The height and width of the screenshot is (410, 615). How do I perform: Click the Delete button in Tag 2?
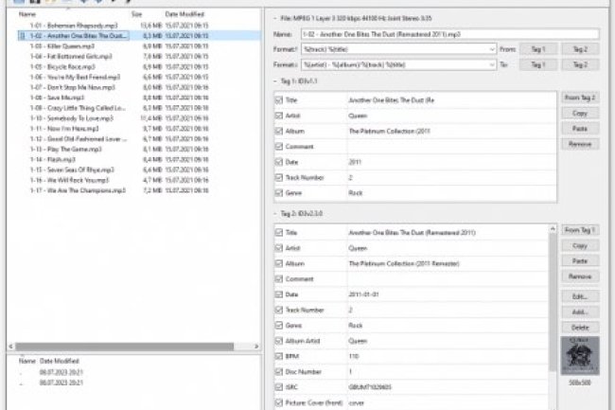(x=580, y=326)
